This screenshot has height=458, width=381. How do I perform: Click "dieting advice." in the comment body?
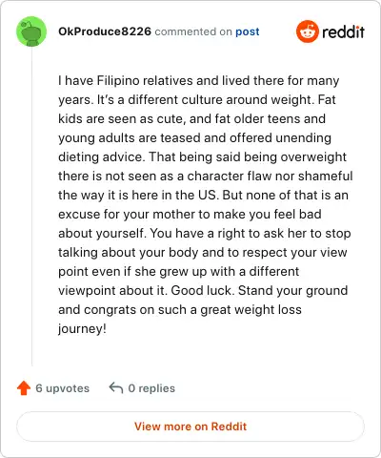pos(102,157)
